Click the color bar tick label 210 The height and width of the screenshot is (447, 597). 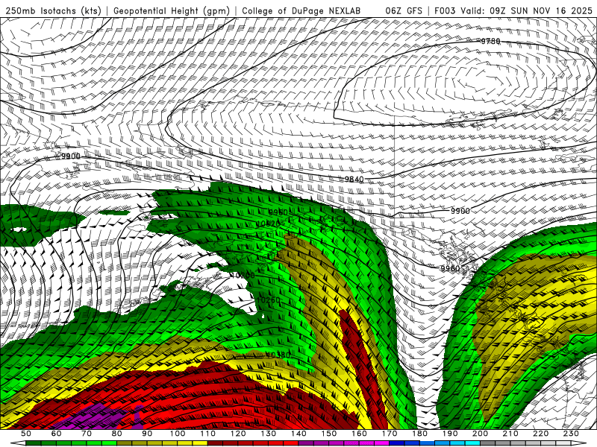click(x=510, y=434)
